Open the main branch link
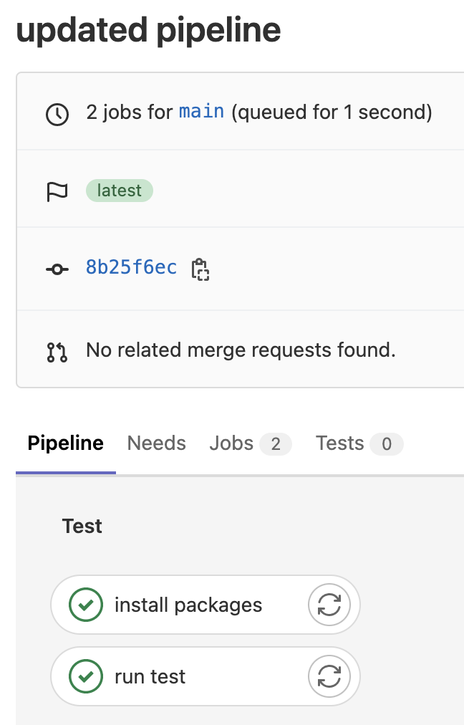This screenshot has width=464, height=725. [201, 112]
